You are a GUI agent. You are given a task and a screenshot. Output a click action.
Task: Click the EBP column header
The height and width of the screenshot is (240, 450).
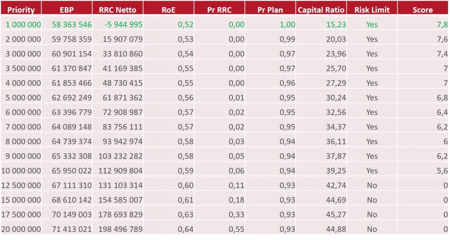67,10
